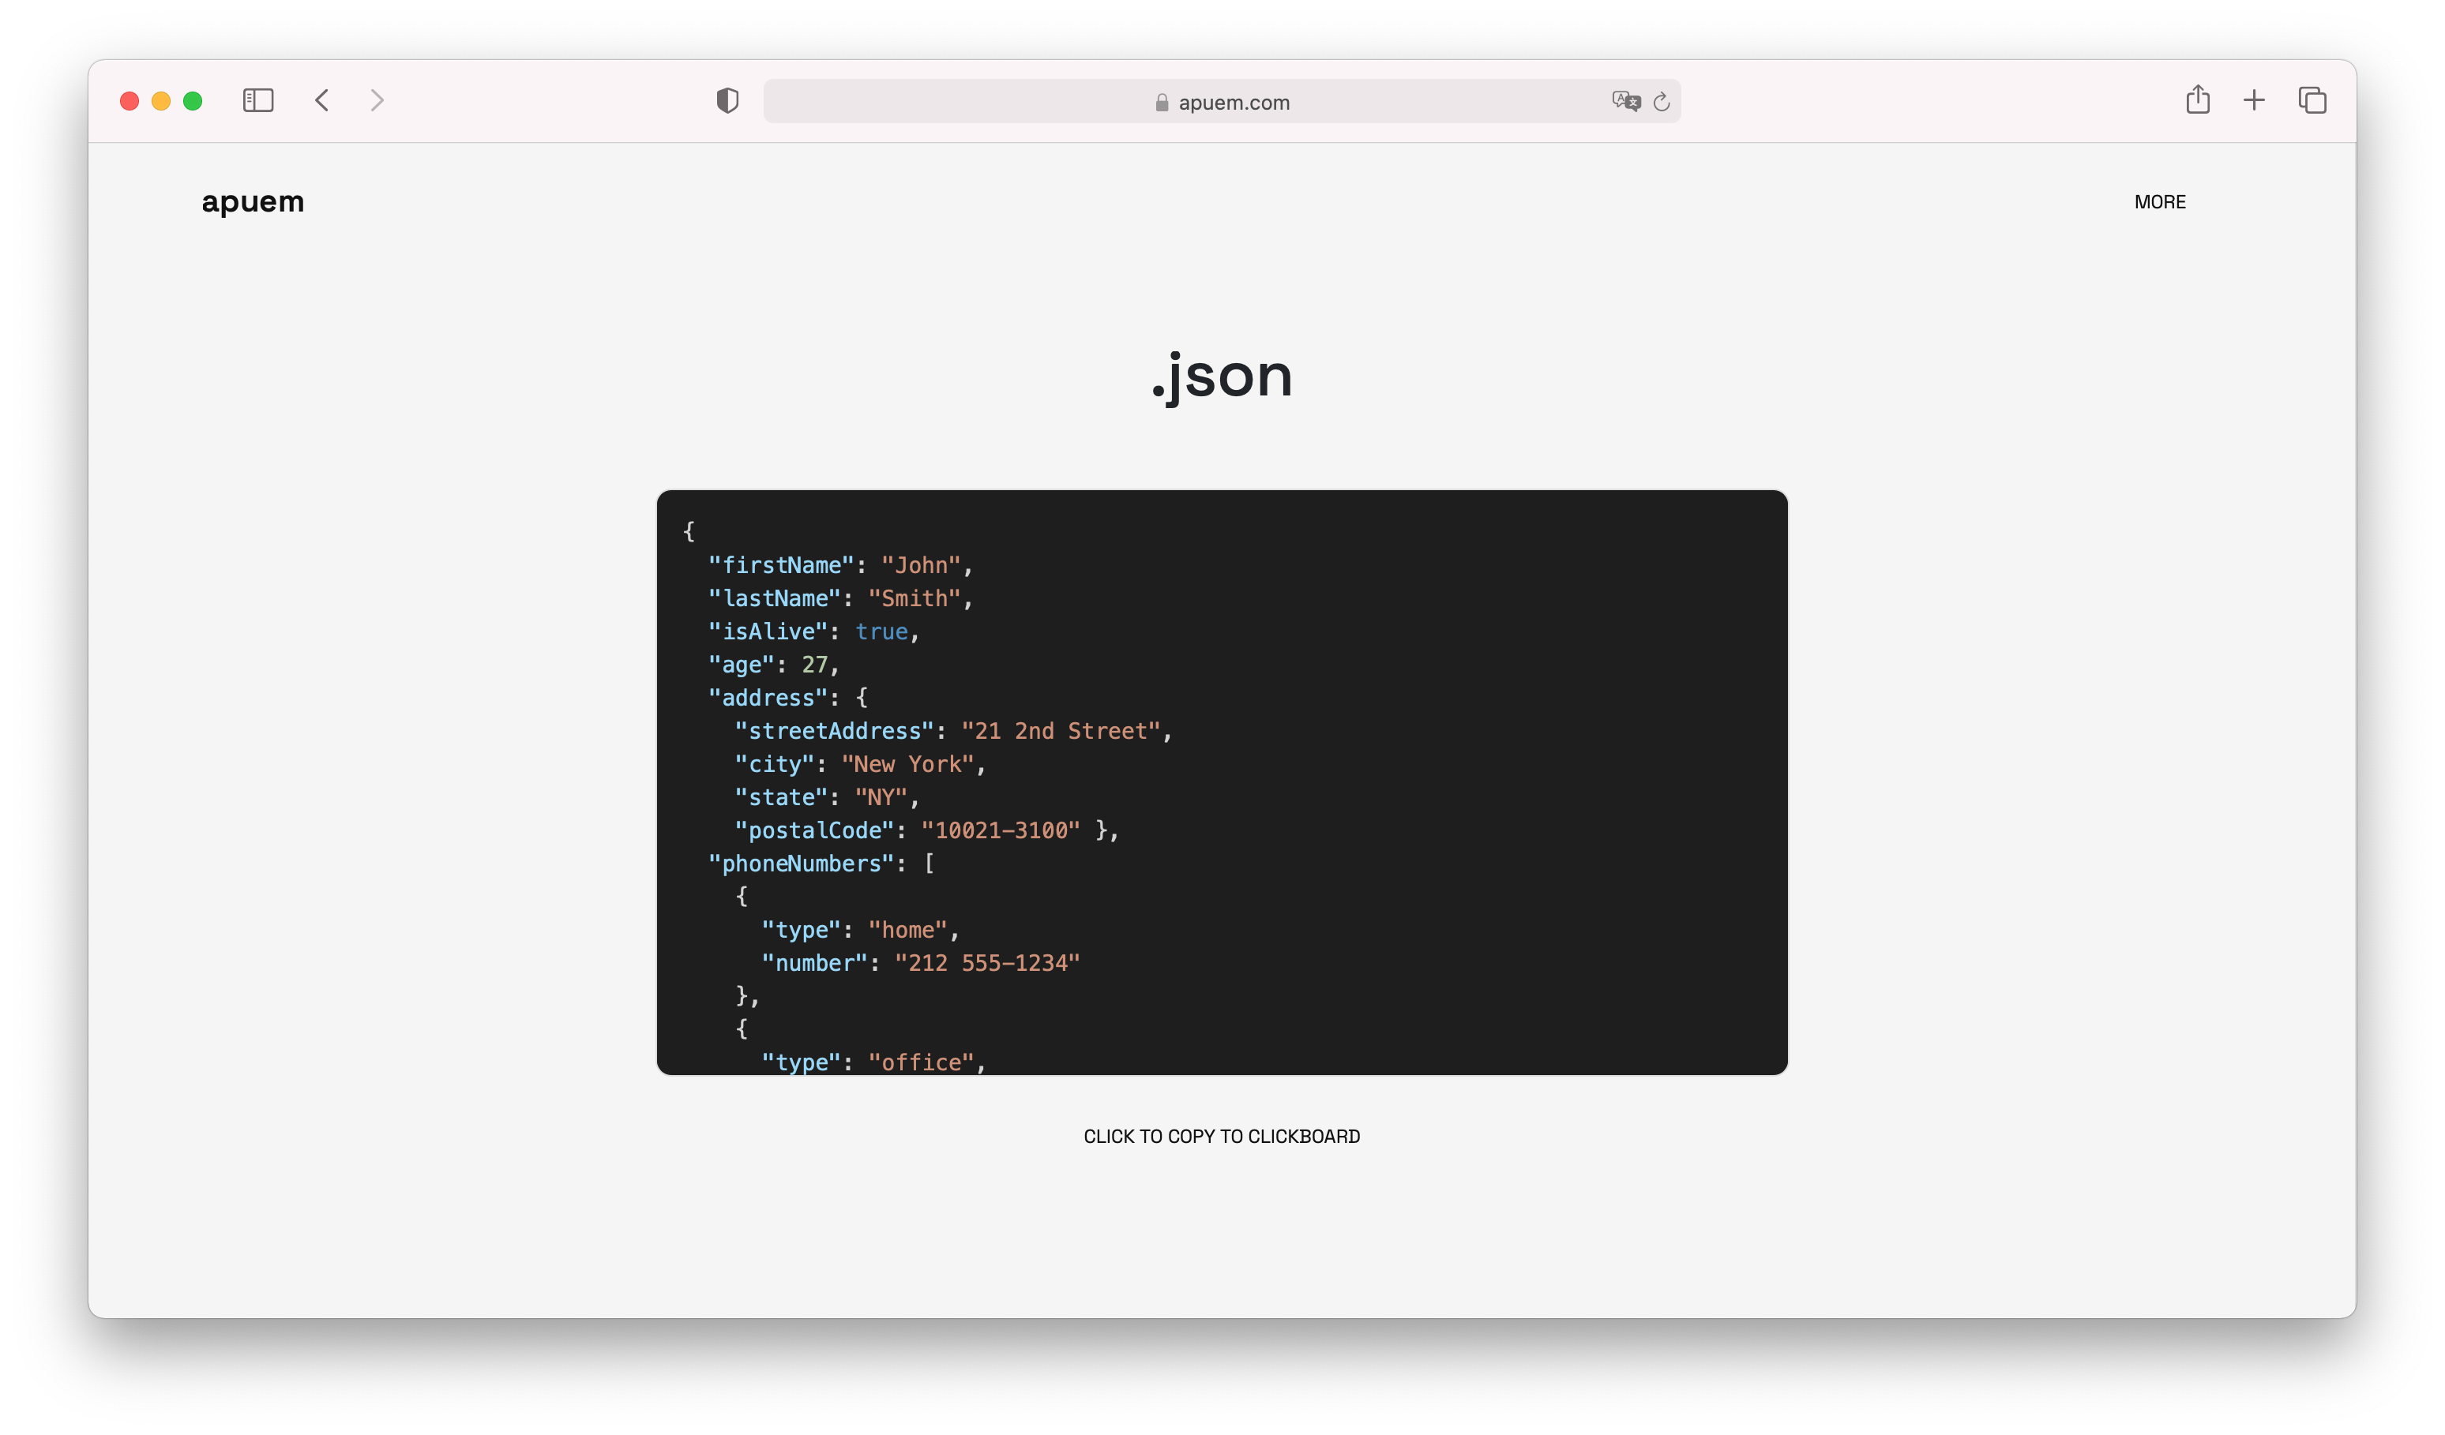Screen dimensions: 2445x1435
Task: Click the forward navigation arrow
Action: [377, 101]
